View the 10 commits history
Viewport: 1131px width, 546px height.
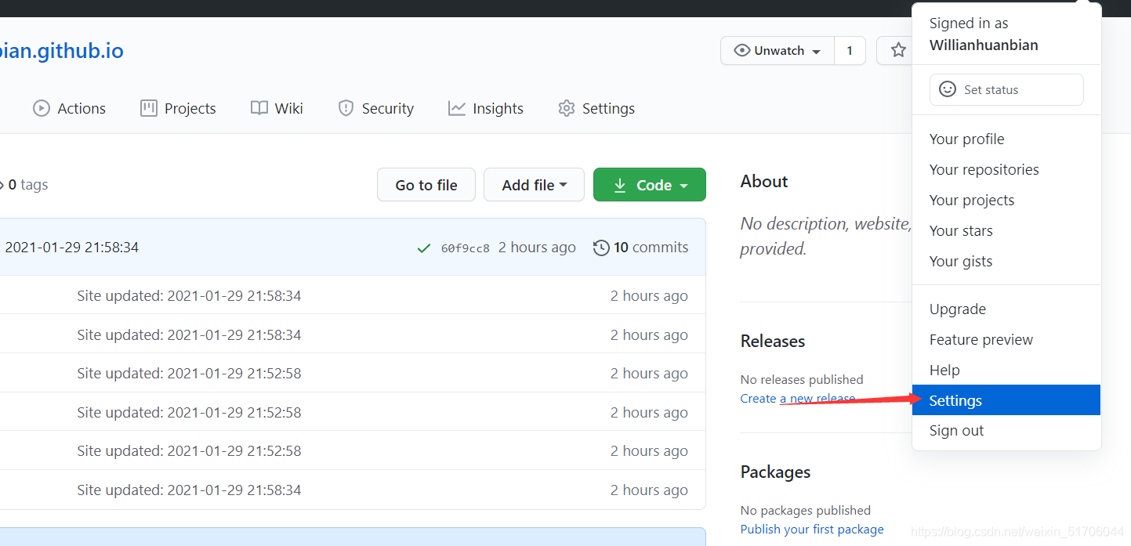click(641, 248)
